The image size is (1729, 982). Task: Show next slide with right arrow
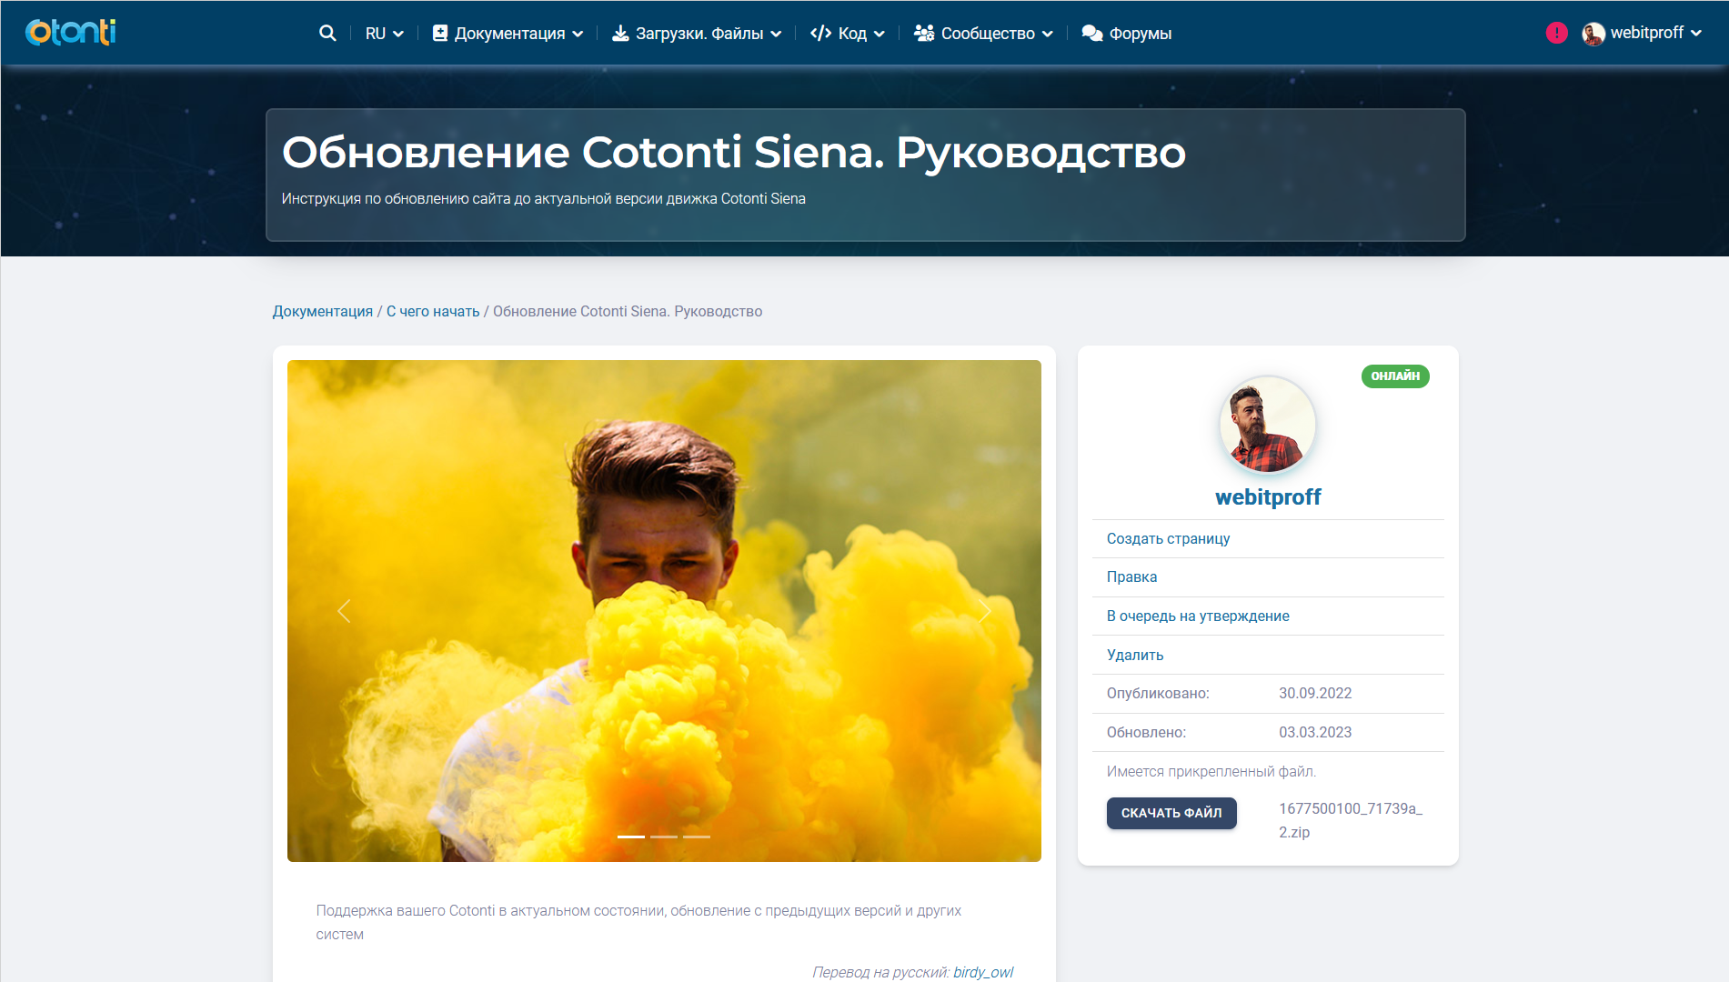tap(985, 611)
